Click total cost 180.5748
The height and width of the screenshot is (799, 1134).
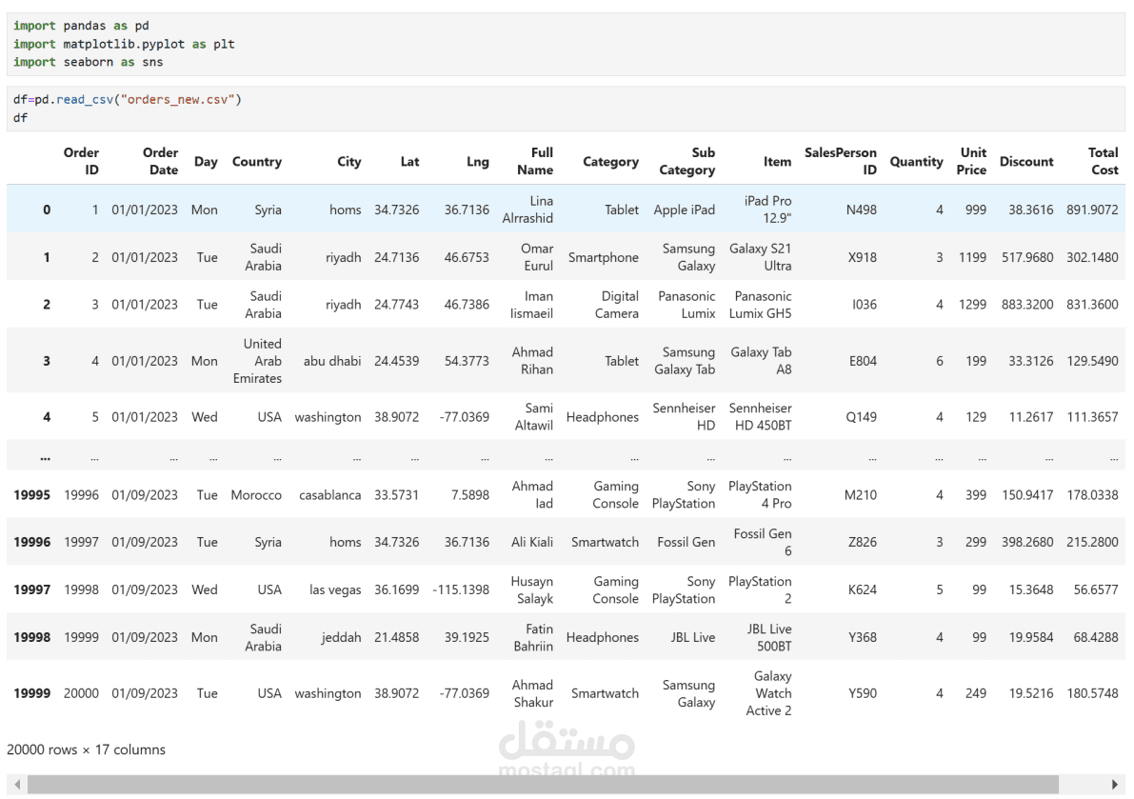pyautogui.click(x=1092, y=693)
